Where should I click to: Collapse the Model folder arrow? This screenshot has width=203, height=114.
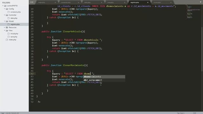(4, 21)
